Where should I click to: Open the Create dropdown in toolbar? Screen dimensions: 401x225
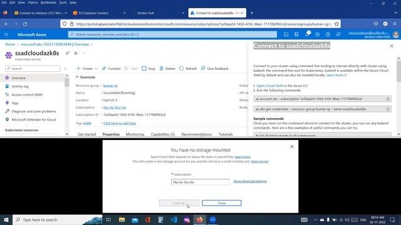[x=87, y=68]
